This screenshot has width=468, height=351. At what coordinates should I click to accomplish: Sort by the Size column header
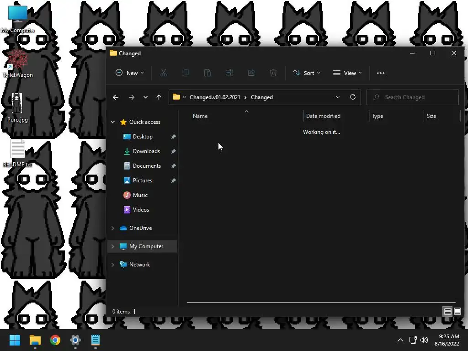pos(442,116)
